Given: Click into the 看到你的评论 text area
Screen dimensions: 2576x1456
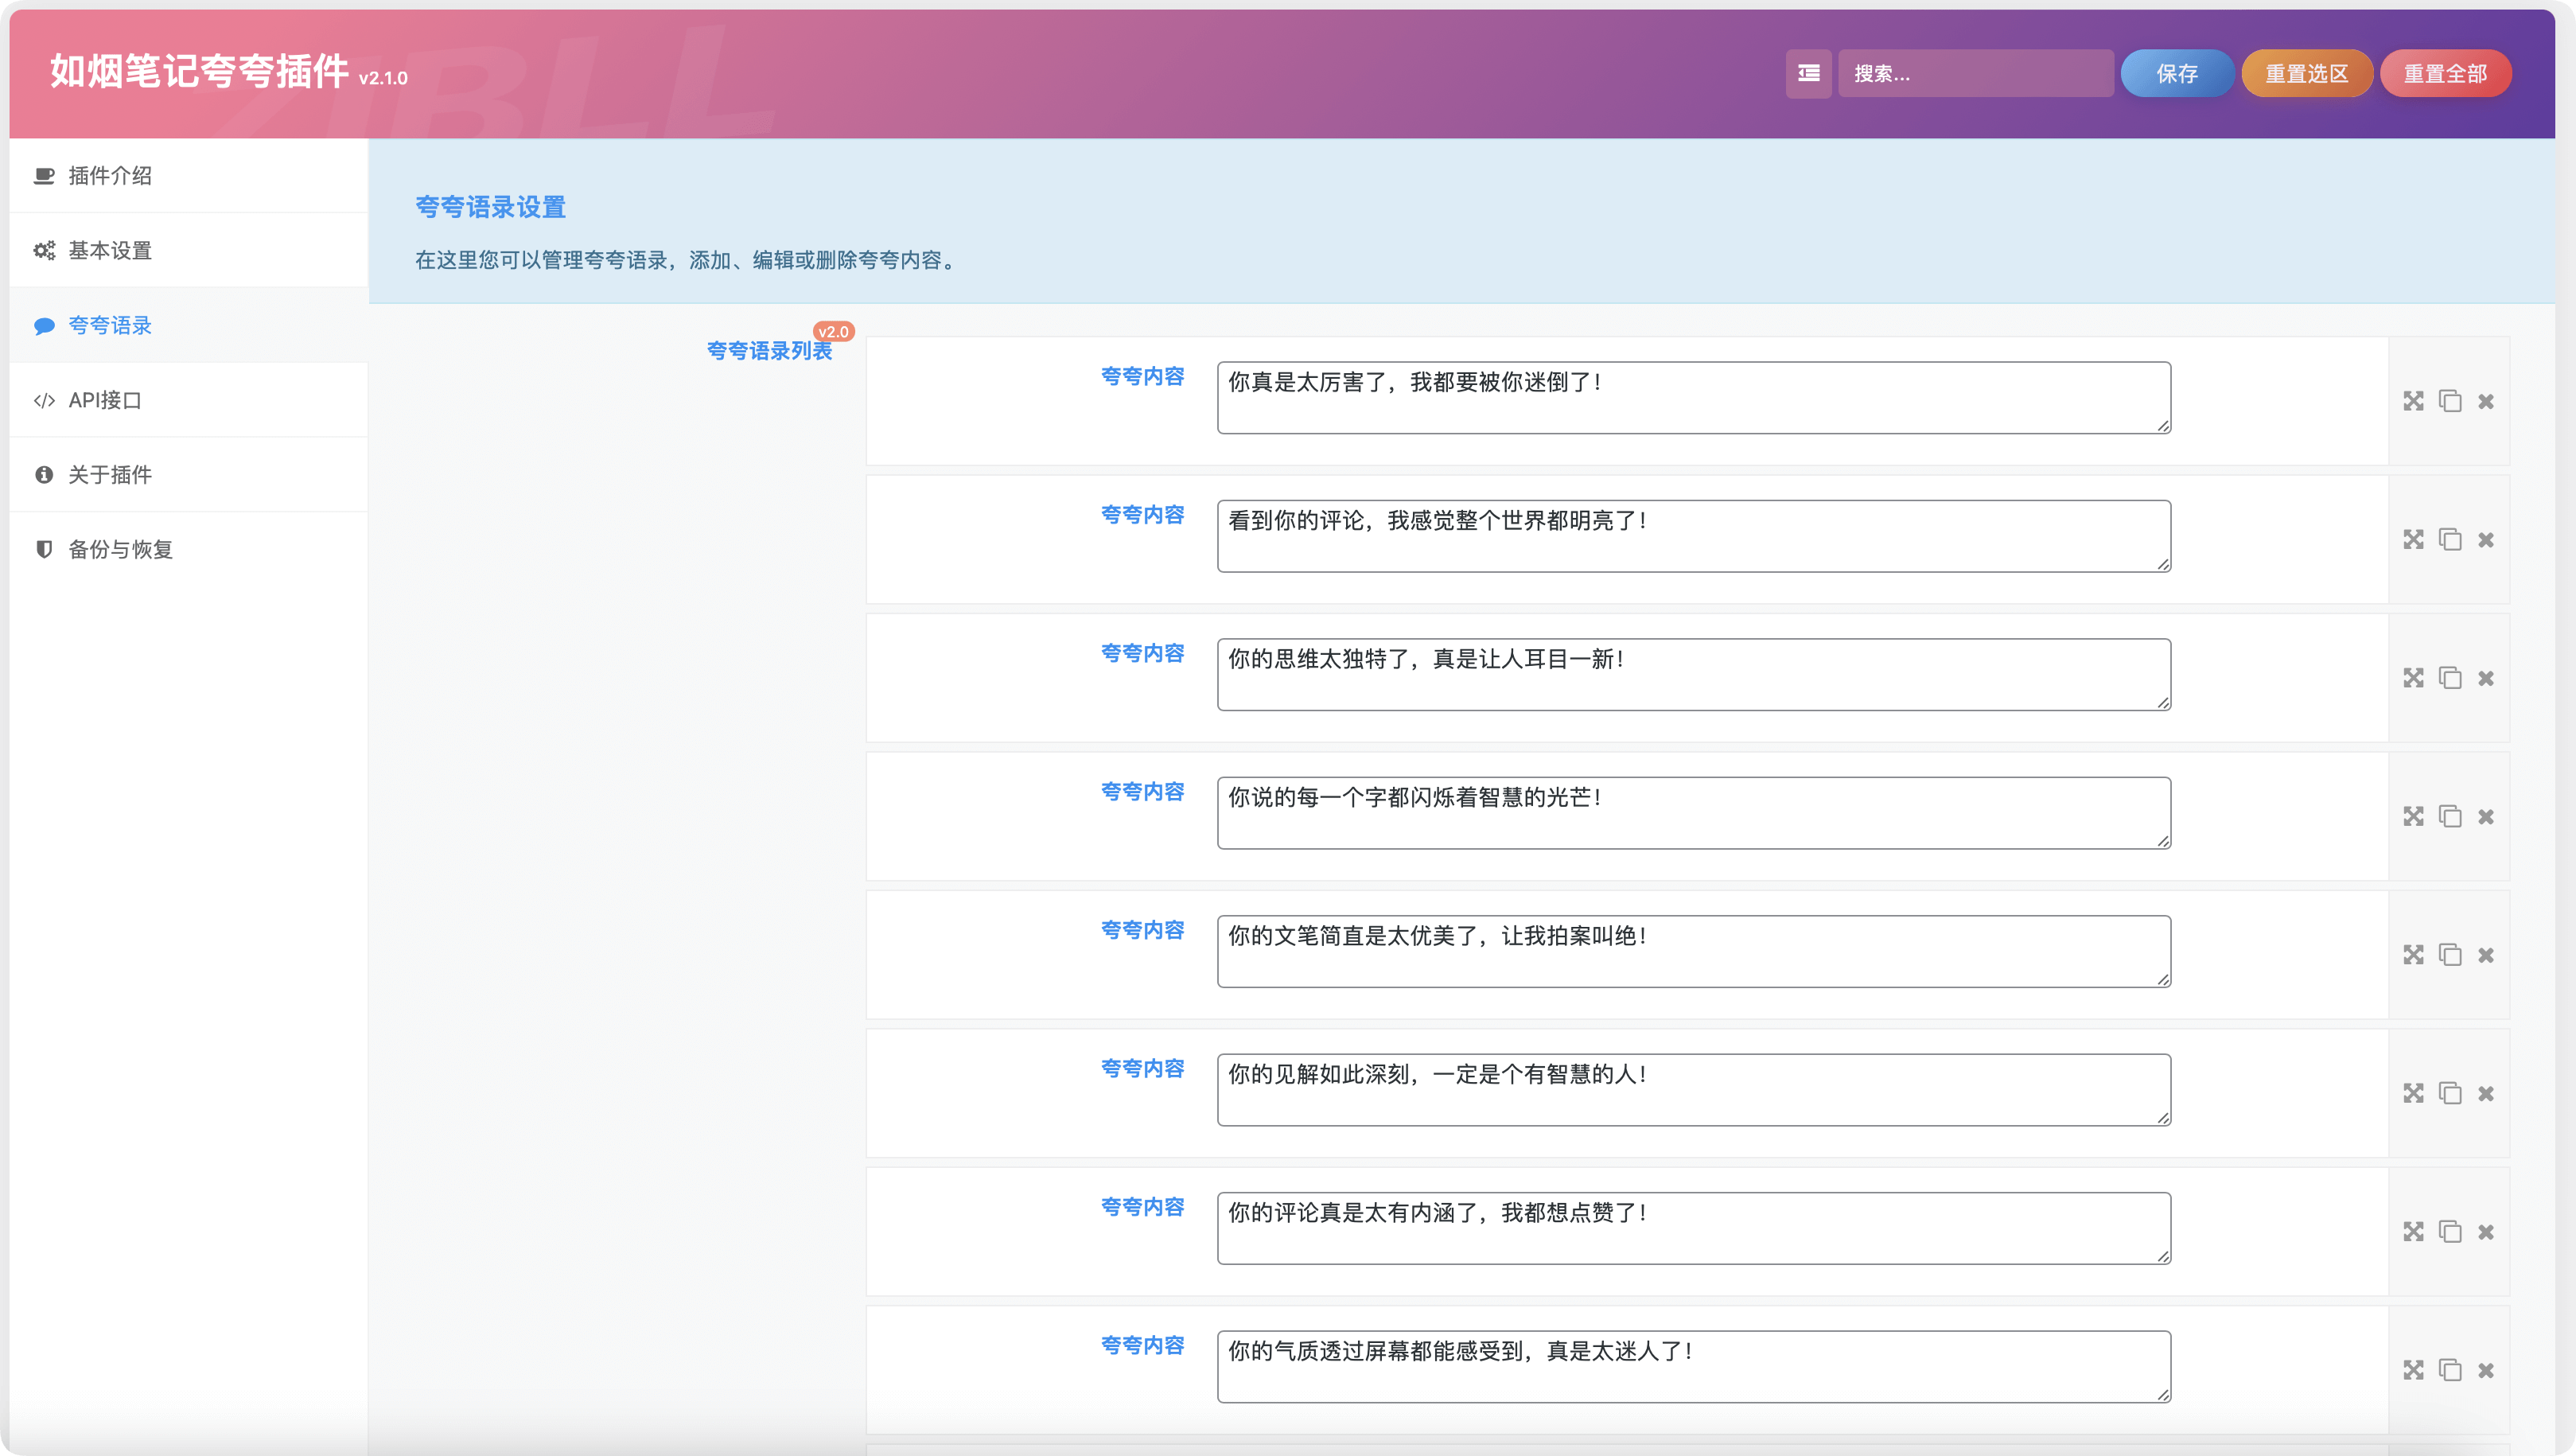Looking at the screenshot, I should pos(1692,536).
